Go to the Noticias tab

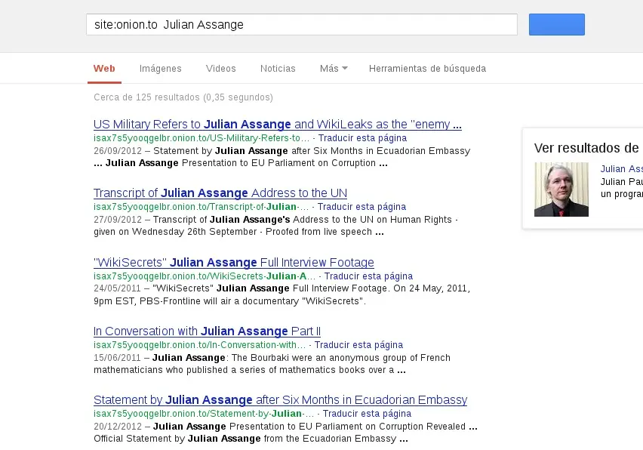(278, 69)
